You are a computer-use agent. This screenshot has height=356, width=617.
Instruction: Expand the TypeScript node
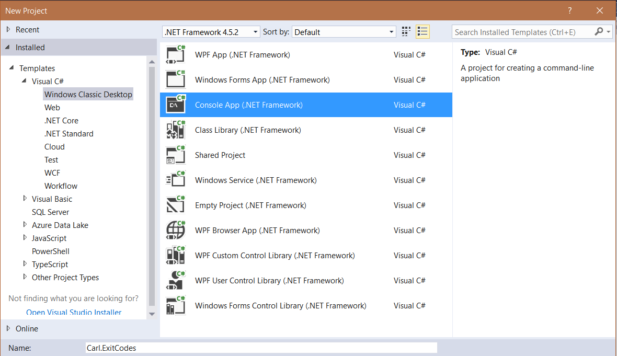[x=25, y=263]
